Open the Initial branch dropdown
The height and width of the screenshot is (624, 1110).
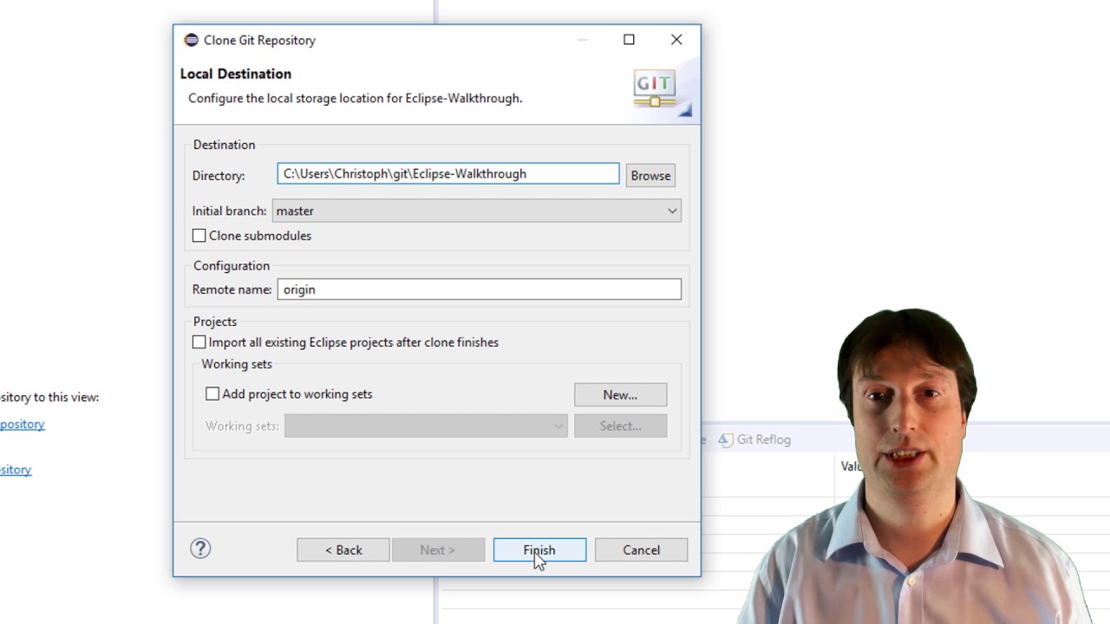[477, 211]
